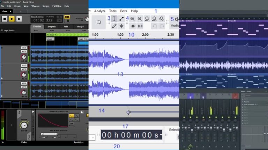Click the arrow on the Spatializer panel
The image size is (268, 150).
coord(82,112)
